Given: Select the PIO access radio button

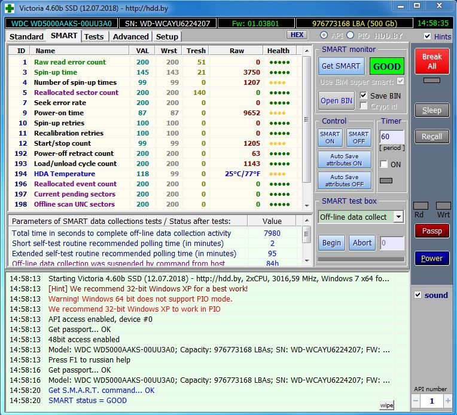Looking at the screenshot, I should tap(351, 35).
